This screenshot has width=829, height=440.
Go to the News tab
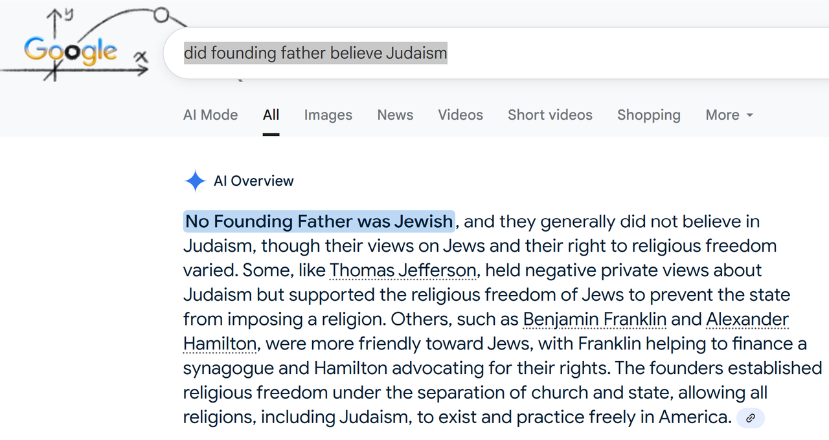tap(395, 115)
